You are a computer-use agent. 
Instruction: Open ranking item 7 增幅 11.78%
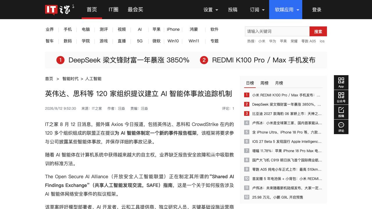pos(287,151)
